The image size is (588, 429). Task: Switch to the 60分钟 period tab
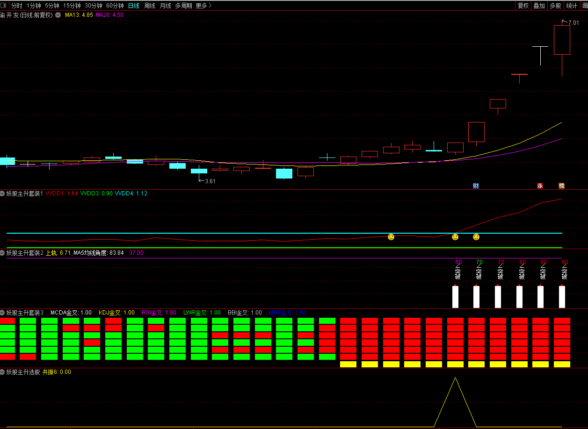(x=115, y=6)
